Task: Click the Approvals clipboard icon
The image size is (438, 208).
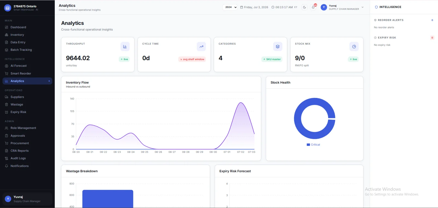Action: (x=7, y=136)
